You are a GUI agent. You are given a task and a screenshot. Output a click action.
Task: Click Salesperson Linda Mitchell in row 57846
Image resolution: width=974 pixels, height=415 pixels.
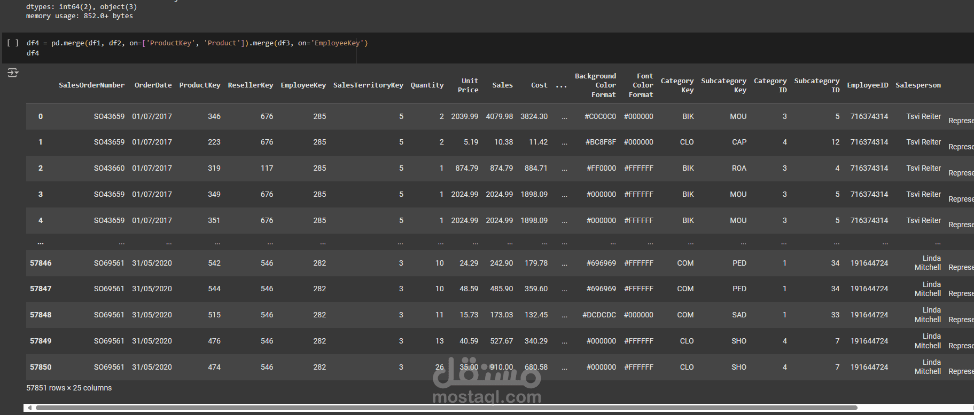pos(928,263)
